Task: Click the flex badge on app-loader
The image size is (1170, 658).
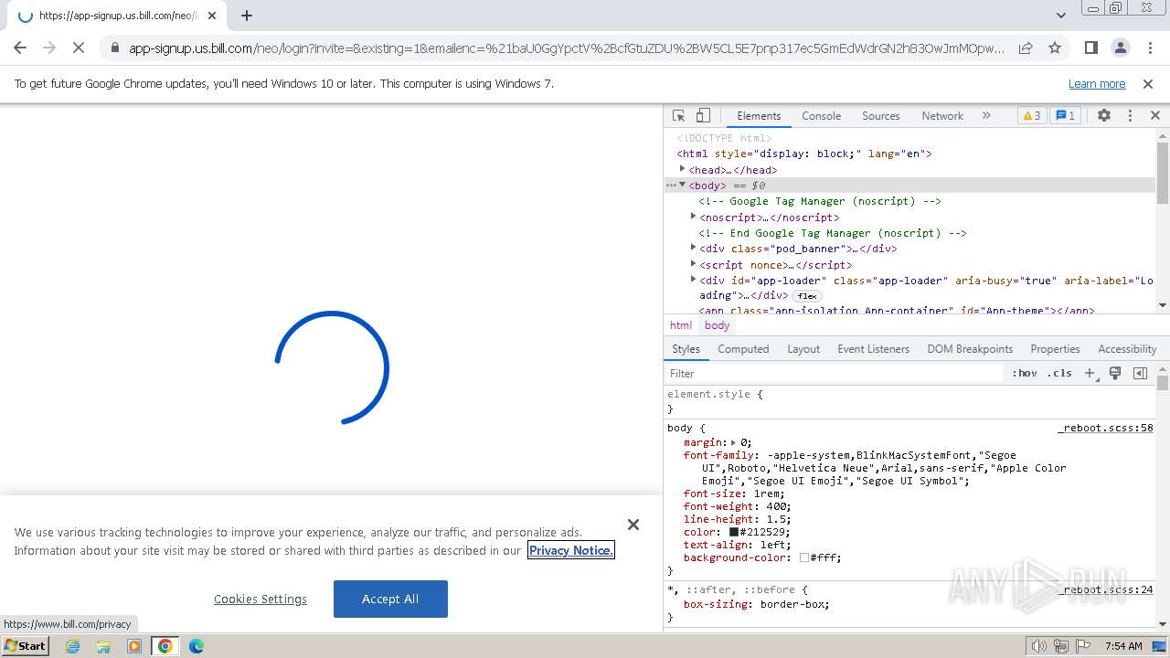Action: click(x=807, y=296)
